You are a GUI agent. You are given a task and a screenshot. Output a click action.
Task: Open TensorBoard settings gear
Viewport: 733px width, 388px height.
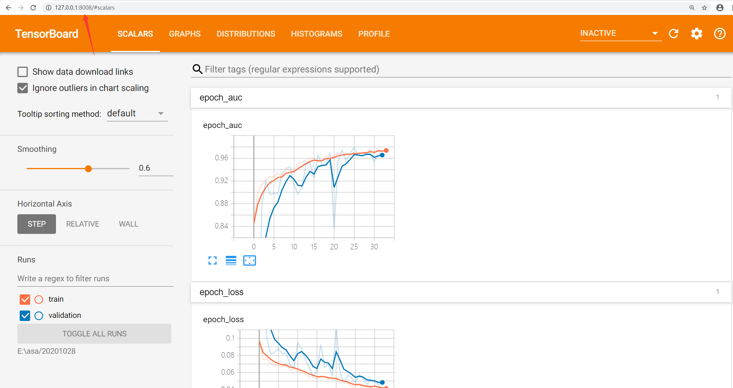pyautogui.click(x=696, y=34)
